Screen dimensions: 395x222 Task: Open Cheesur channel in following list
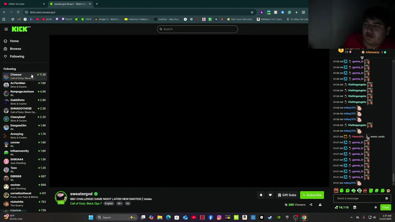pos(25,76)
